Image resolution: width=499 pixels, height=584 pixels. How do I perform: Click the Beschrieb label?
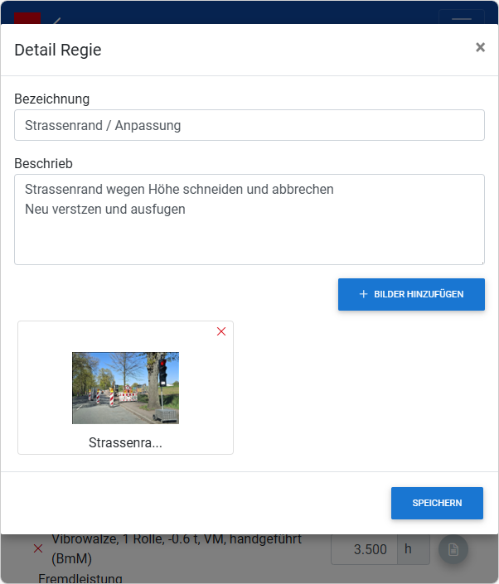43,163
